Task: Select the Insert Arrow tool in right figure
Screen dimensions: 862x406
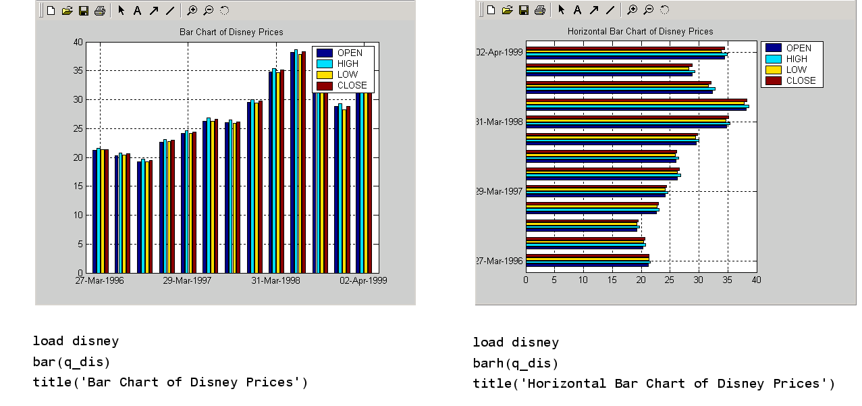Action: click(594, 9)
